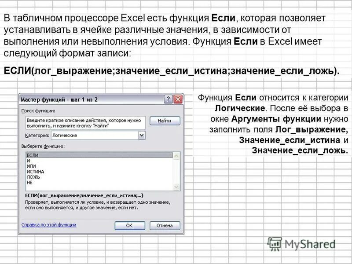The image size is (352, 264).
Task: Select НЕ in the function list
Action: click(99, 183)
